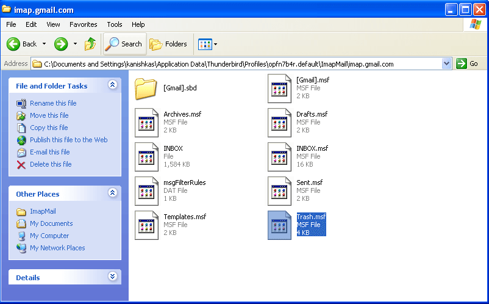Viewport: 489px width, 304px height.
Task: Open the Back history dropdown arrow
Action: [x=45, y=44]
